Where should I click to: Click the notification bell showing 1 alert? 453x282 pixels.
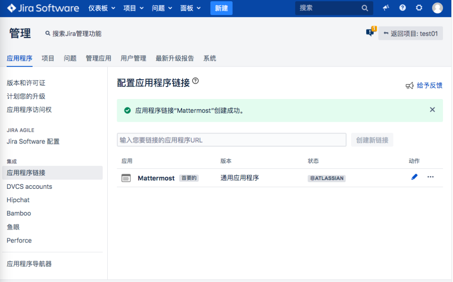point(370,31)
